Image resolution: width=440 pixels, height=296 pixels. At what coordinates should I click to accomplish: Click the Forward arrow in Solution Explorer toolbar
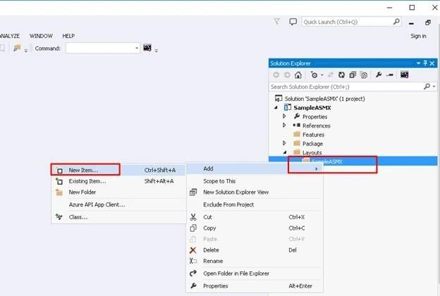287,75
